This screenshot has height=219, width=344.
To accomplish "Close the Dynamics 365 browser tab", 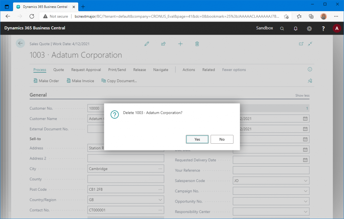I will coord(74,7).
